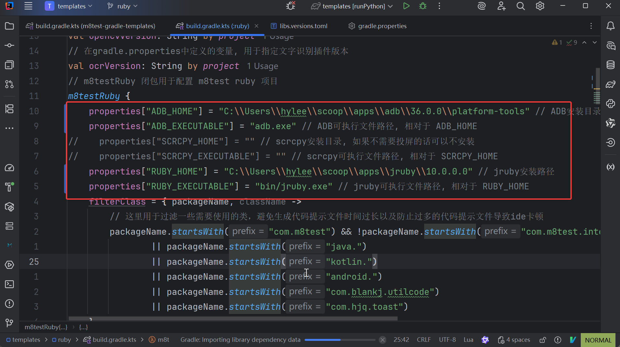Click the Gradle import progress bar

(x=340, y=340)
